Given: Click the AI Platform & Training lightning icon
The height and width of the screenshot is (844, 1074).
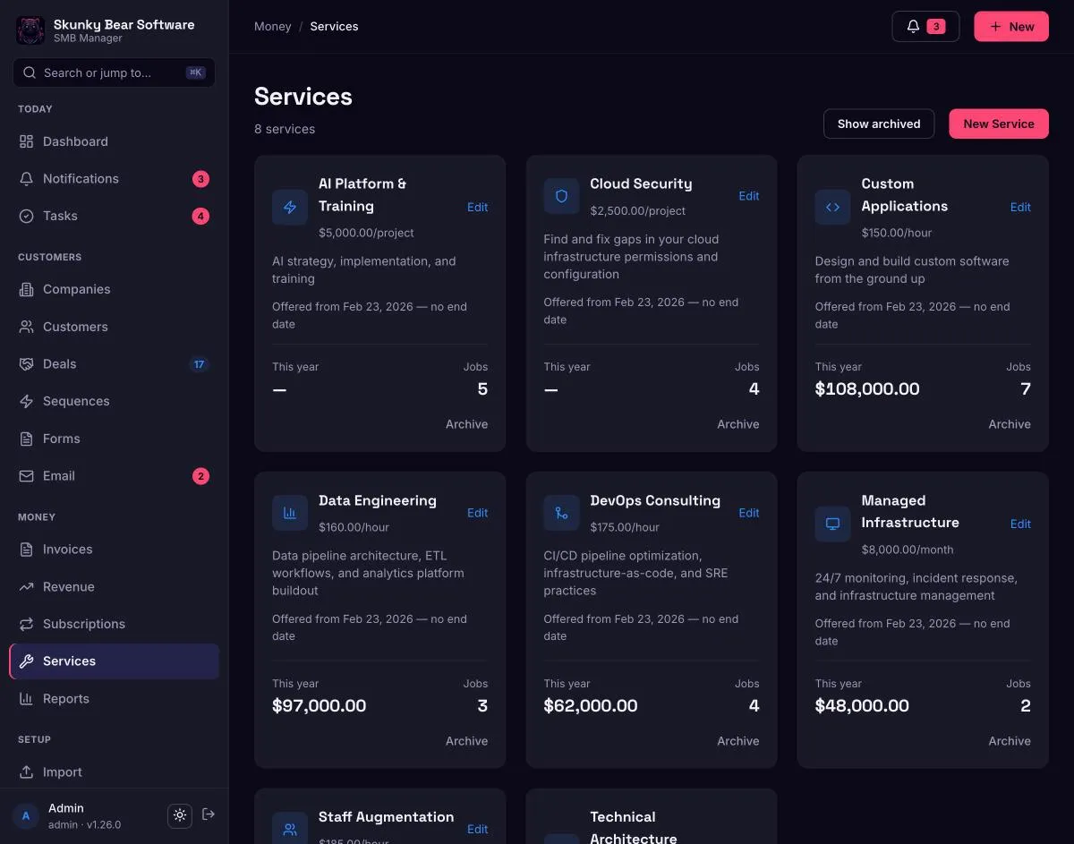Looking at the screenshot, I should pos(290,207).
